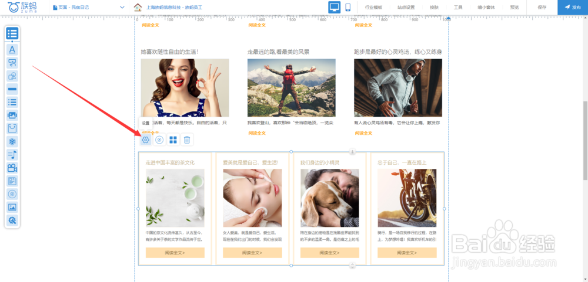Switch to mobile phone view
588x282 pixels.
[348, 7]
